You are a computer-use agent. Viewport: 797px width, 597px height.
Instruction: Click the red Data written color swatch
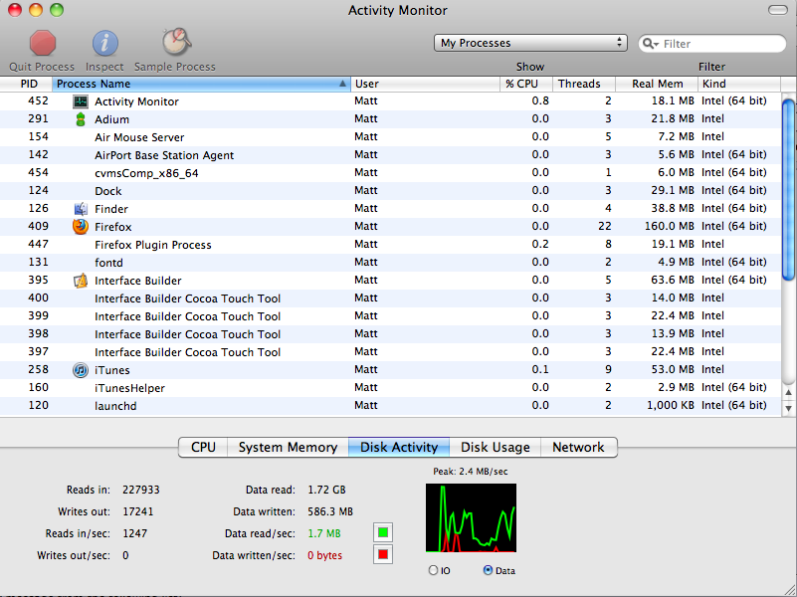pos(383,554)
